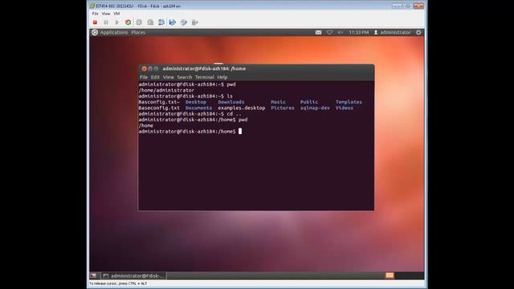
Task: Open the VM menu in console window
Action: coord(116,14)
